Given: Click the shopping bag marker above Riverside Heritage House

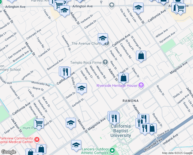Looking at the screenshot, I should [123, 79].
